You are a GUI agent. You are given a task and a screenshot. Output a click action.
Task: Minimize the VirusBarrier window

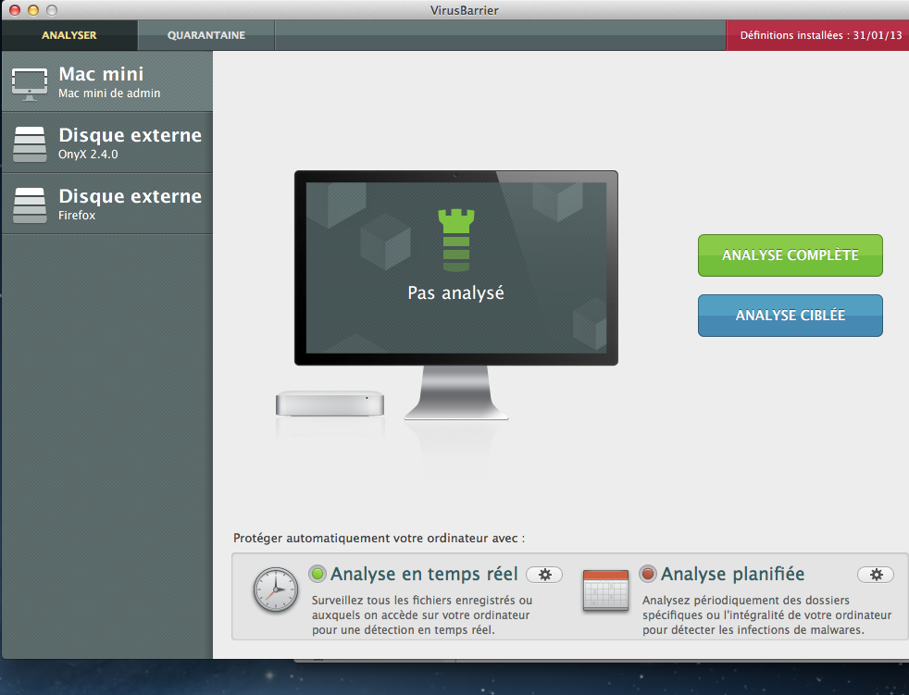pyautogui.click(x=33, y=10)
